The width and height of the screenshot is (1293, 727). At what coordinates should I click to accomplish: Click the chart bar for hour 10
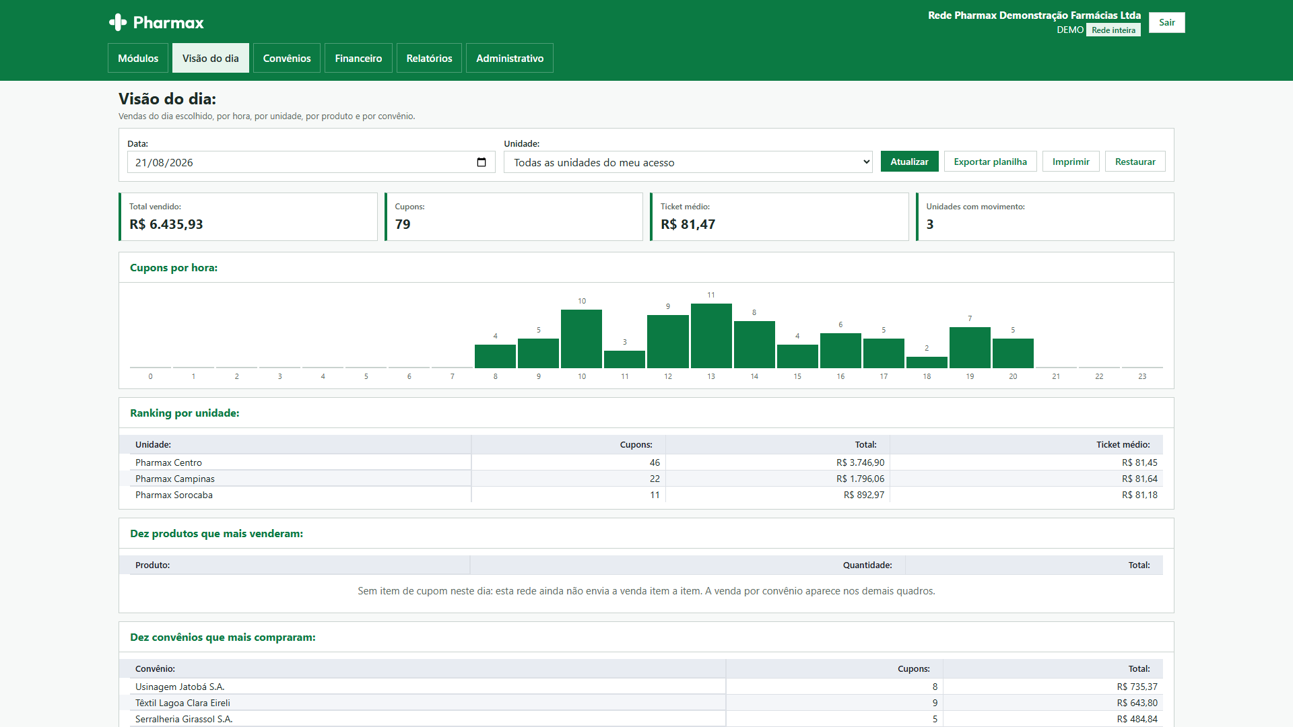pyautogui.click(x=582, y=339)
